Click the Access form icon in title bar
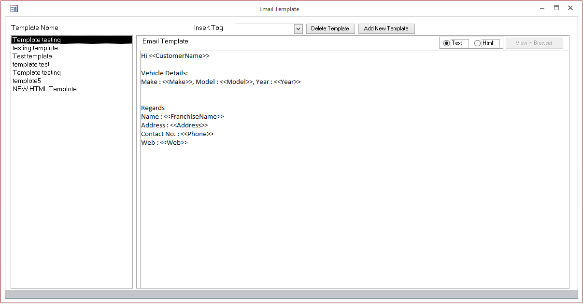Viewport: 583px width, 304px height. pos(14,8)
